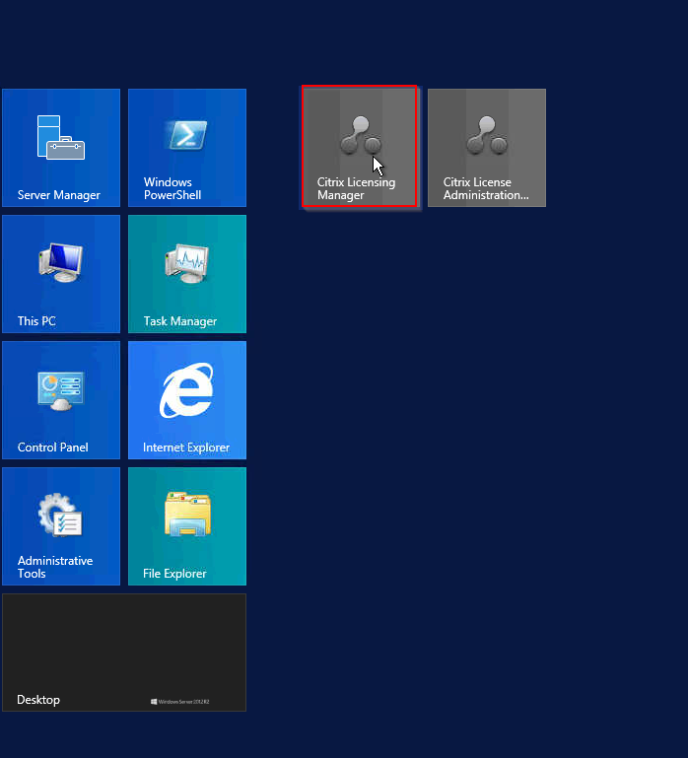Screen dimensions: 688x758
Task: Open the Citrix Licensing Manager tile
Action: coord(359,147)
